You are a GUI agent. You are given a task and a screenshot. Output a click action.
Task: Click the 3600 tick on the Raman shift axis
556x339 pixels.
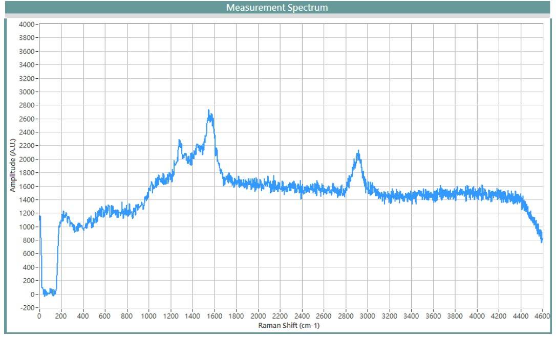pos(433,316)
